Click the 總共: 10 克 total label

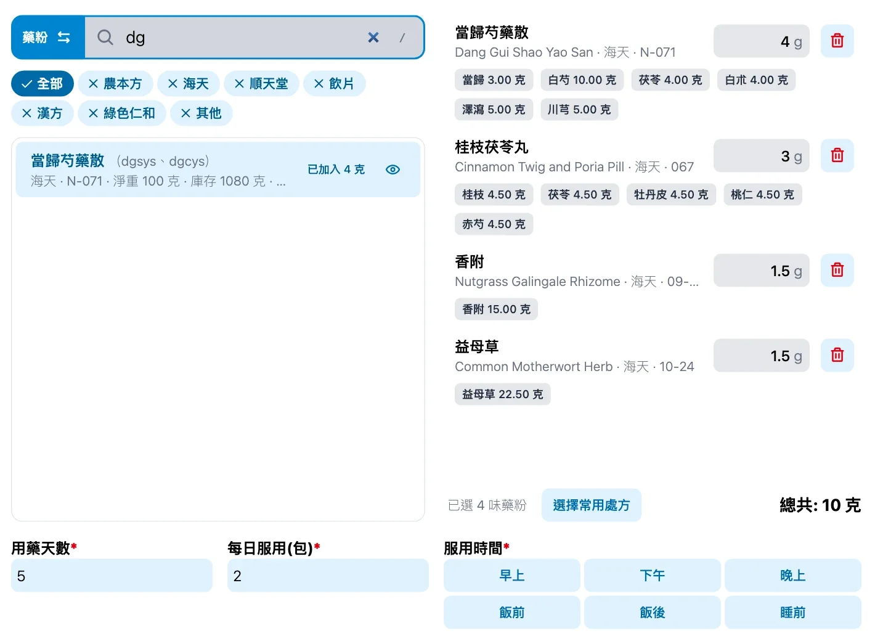[820, 505]
